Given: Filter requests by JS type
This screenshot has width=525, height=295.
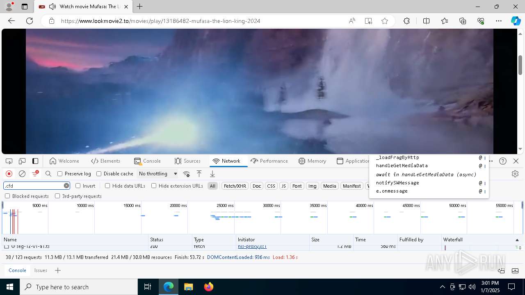Looking at the screenshot, I should 283,186.
